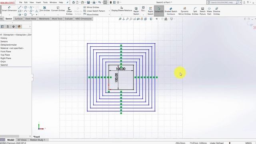Insert a Sketch Picture
Image resolution: width=256 pixels, height=144 pixels.
pos(202,11)
